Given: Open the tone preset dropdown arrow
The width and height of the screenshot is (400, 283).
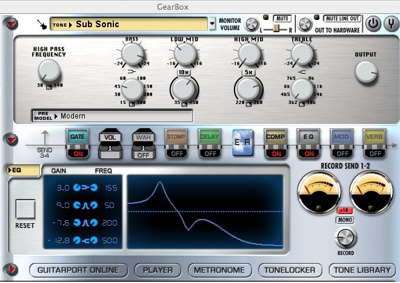Looking at the screenshot, I should coord(212,24).
